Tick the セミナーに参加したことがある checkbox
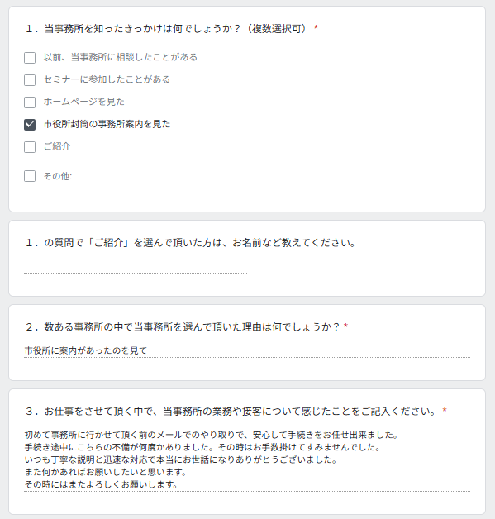The image size is (495, 519). (x=30, y=80)
